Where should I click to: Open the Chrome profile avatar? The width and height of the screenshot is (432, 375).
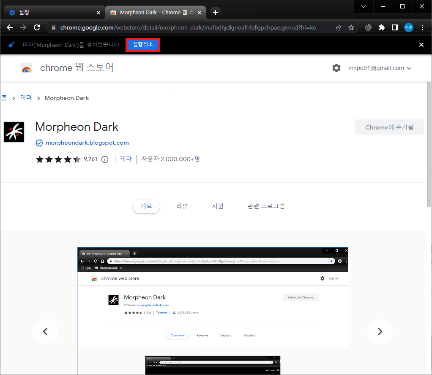(409, 27)
